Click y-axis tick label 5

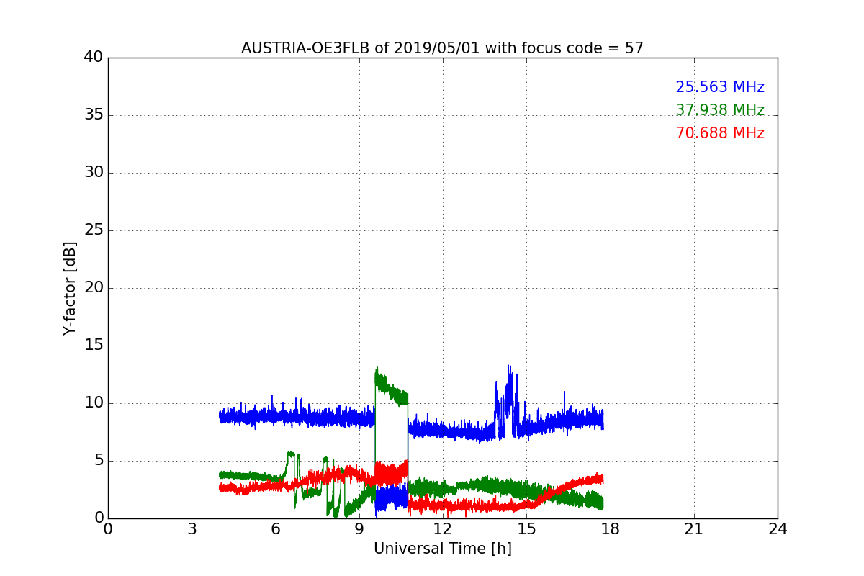point(98,461)
